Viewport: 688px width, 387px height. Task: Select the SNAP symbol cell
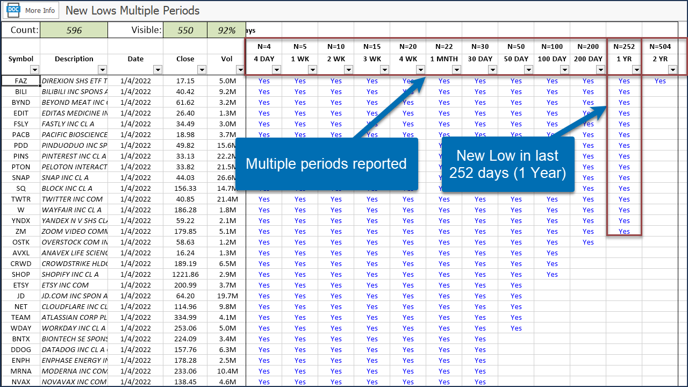21,177
